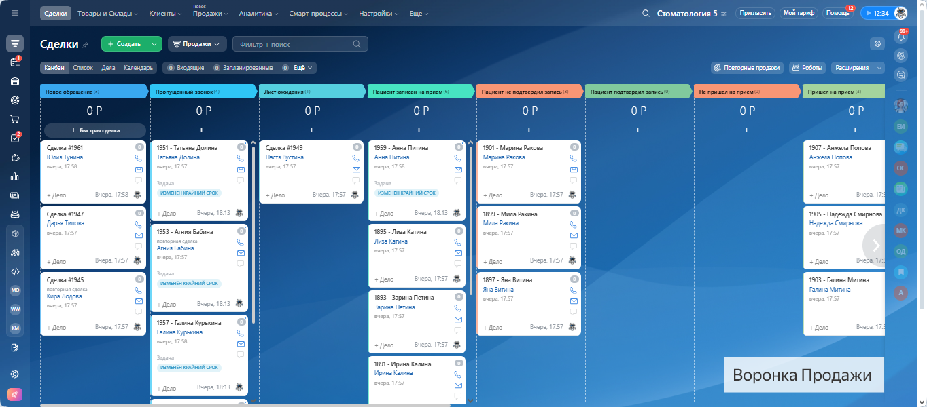Expand the Смарт-процессы menu

pyautogui.click(x=319, y=13)
